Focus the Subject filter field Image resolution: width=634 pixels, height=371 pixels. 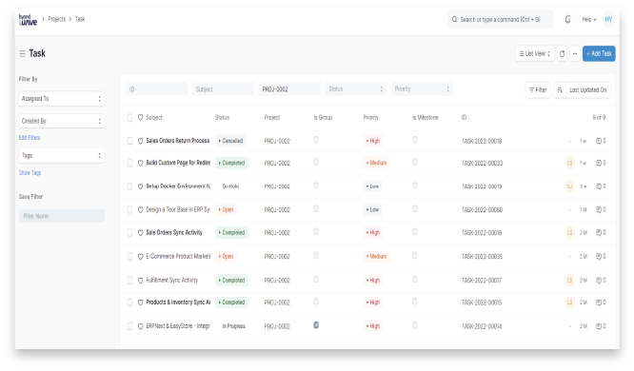tap(223, 89)
